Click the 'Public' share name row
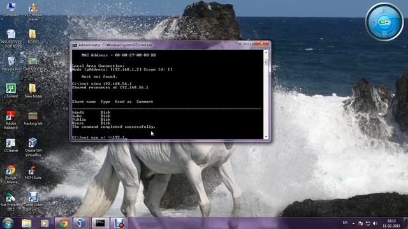The height and width of the screenshot is (229, 408). tap(91, 120)
